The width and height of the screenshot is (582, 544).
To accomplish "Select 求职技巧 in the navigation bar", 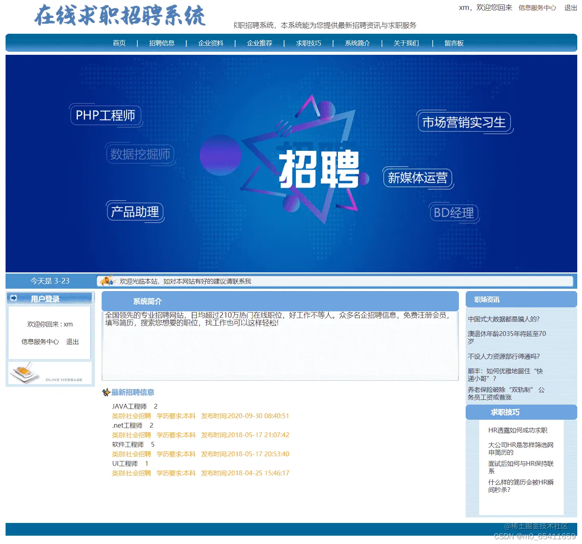I will click(x=309, y=43).
